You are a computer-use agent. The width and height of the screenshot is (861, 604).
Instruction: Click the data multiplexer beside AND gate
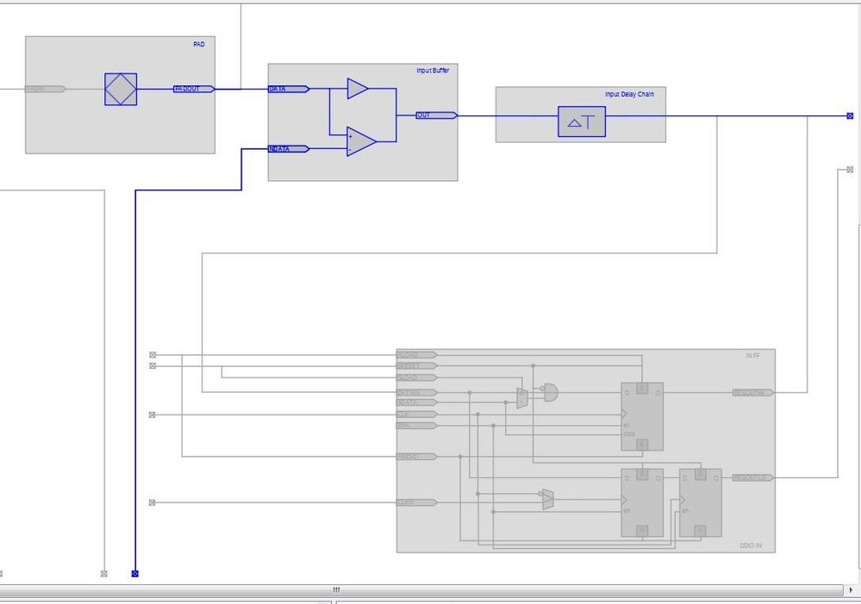[x=522, y=398]
